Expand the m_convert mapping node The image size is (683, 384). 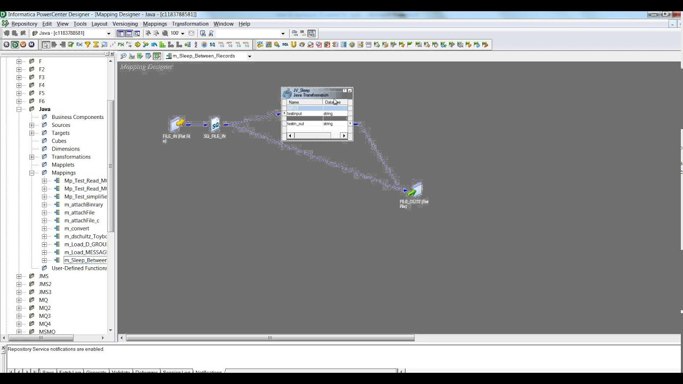tap(44, 228)
